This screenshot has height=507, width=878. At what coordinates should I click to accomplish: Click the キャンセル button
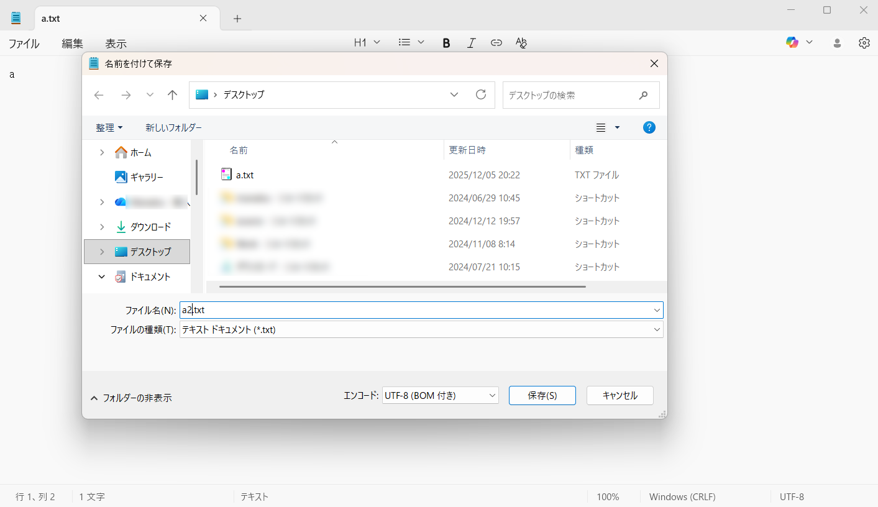[x=620, y=395]
